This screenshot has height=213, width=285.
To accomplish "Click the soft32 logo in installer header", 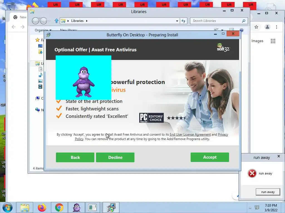I will coord(223,47).
